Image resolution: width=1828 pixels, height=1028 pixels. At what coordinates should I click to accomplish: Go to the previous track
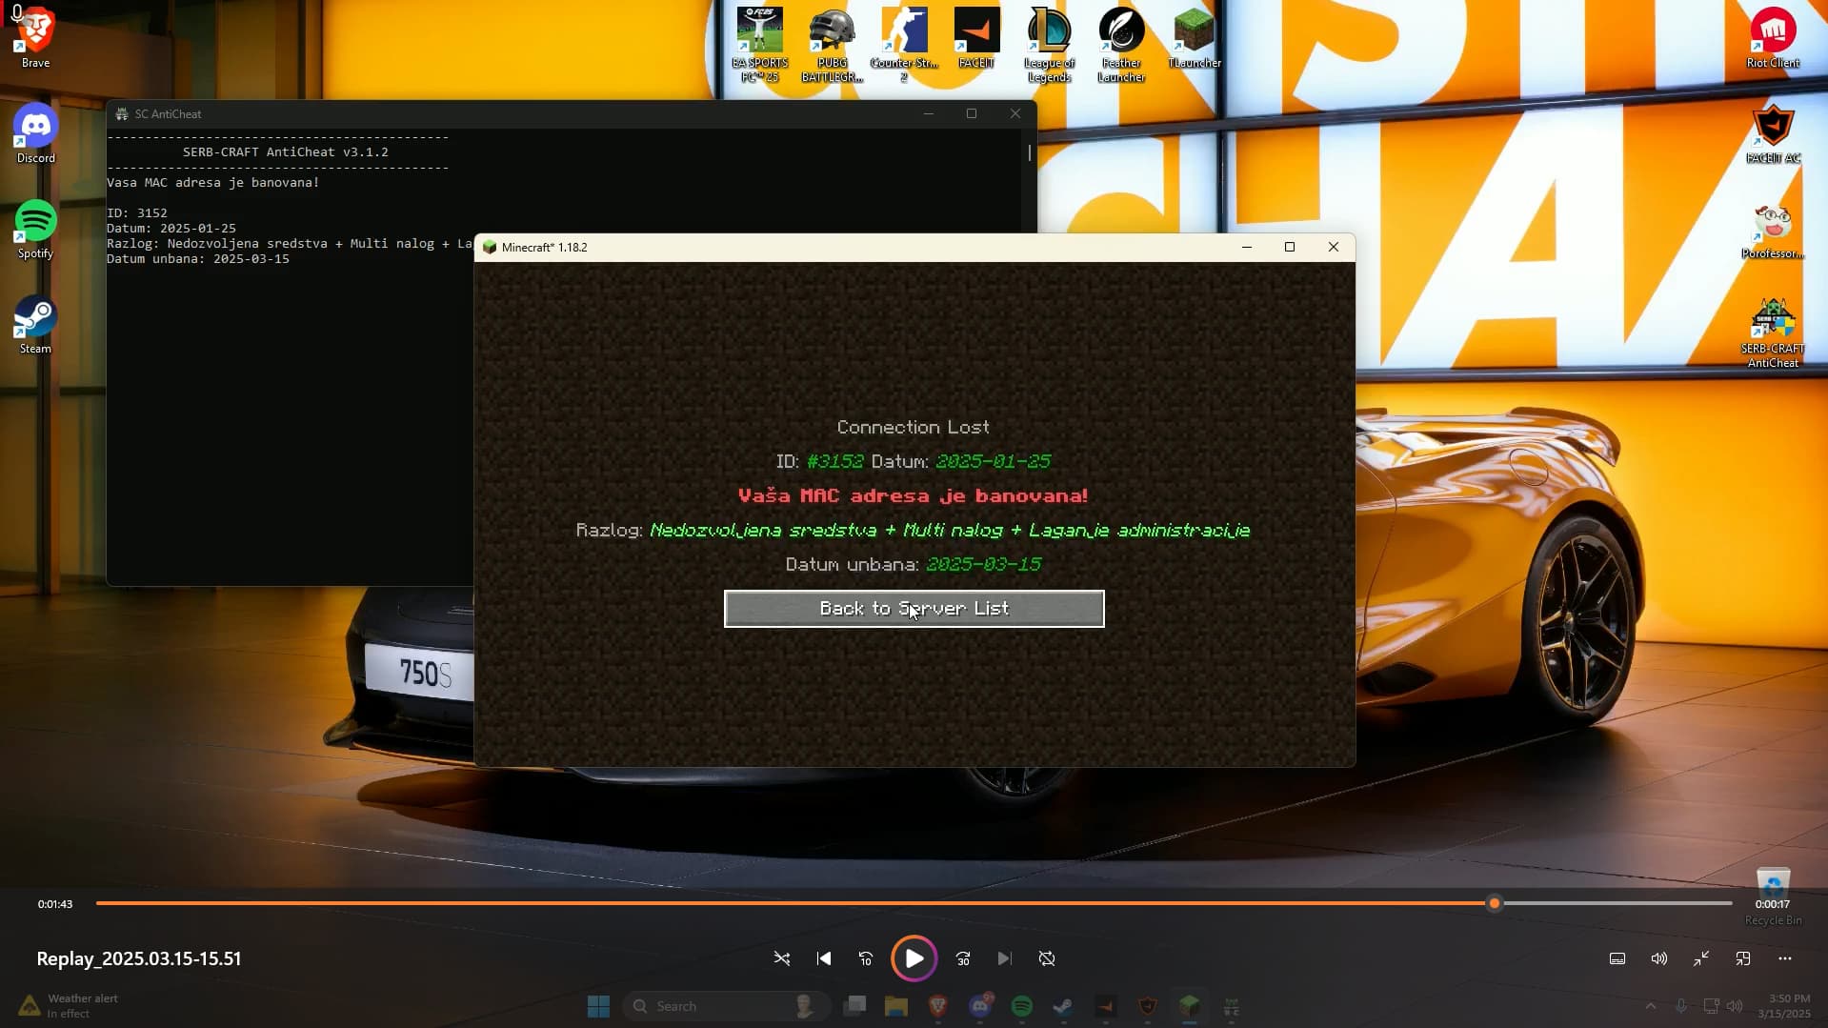click(824, 958)
